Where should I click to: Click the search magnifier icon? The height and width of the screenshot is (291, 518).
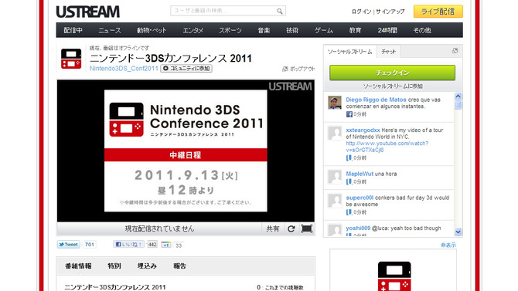point(279,12)
